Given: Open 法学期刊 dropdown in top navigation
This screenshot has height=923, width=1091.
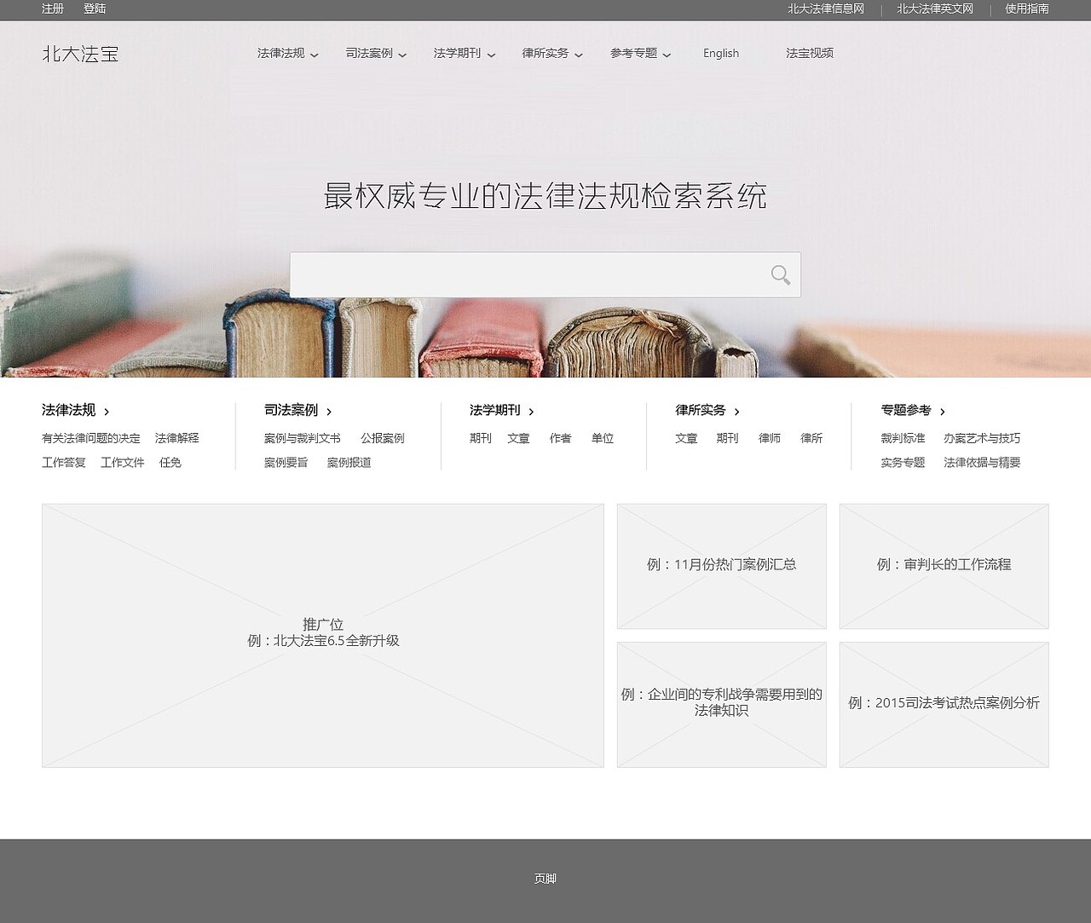Looking at the screenshot, I should [465, 53].
